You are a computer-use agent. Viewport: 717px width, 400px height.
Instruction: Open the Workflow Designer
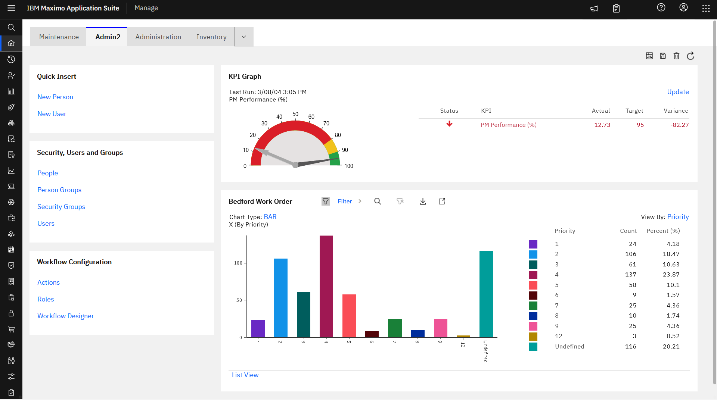pos(65,316)
